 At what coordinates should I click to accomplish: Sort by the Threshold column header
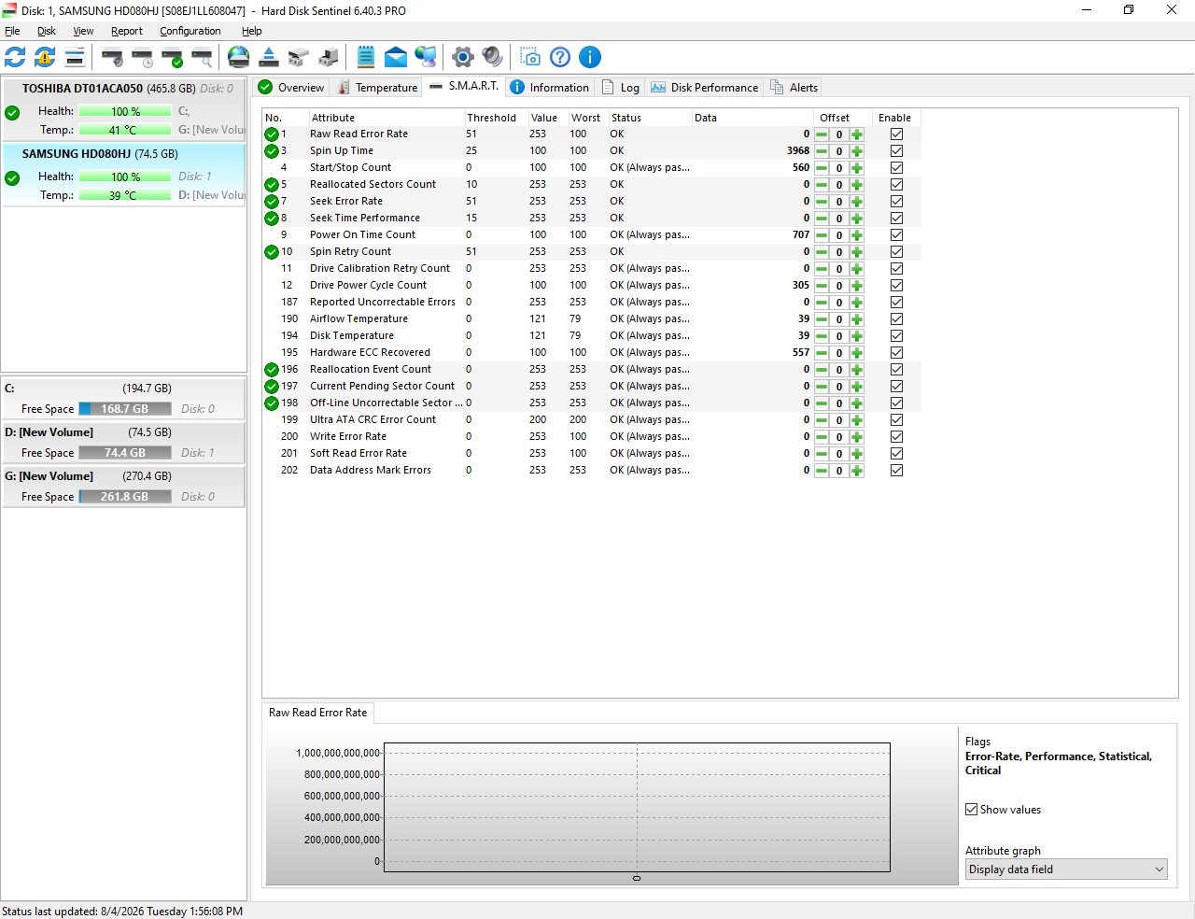[x=495, y=118]
